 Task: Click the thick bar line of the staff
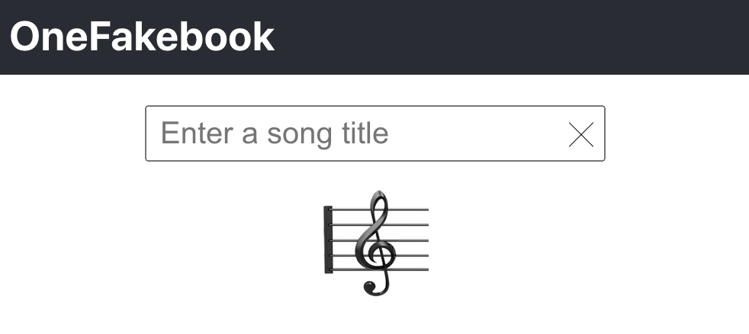point(328,239)
